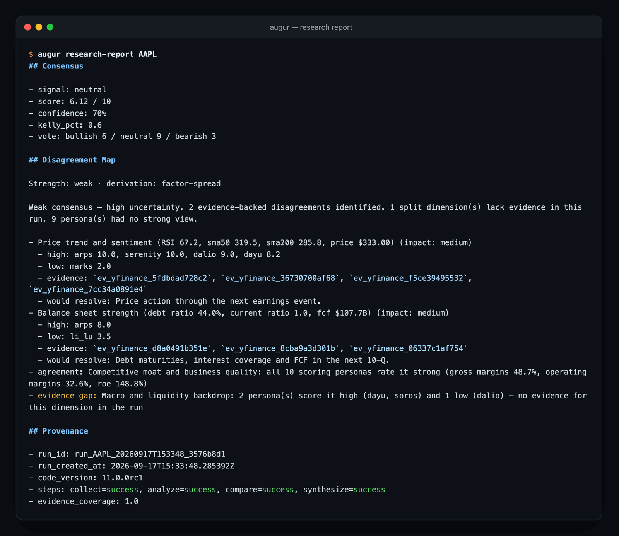
Task: Click the 'Balance sheet strength' line
Action: [x=239, y=313]
